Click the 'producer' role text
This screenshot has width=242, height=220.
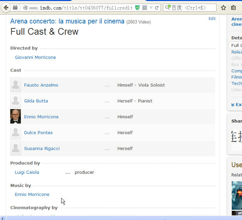(x=84, y=172)
